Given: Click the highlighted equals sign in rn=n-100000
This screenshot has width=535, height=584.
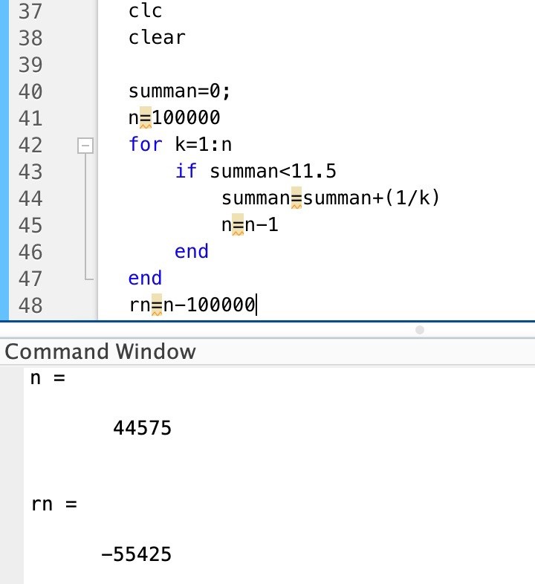Looking at the screenshot, I should [x=157, y=305].
